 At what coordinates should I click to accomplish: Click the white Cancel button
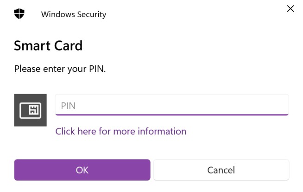click(x=221, y=170)
